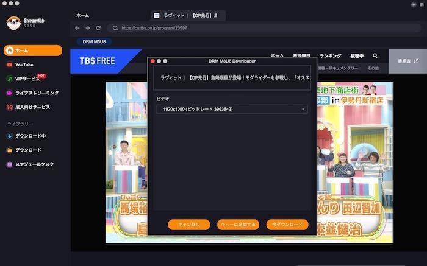Click the HOT badge on VIP services

[x=41, y=75]
